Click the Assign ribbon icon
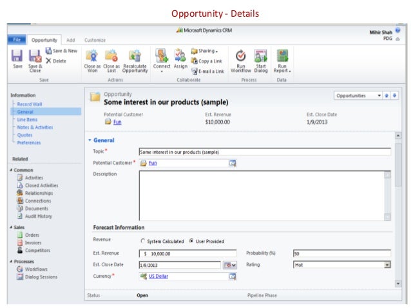Viewport: 411px width, 308px height. [x=180, y=59]
